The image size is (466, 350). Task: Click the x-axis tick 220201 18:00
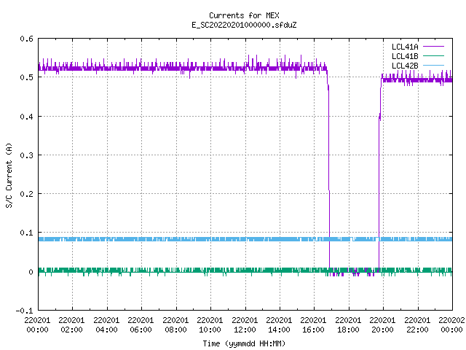tap(348, 325)
